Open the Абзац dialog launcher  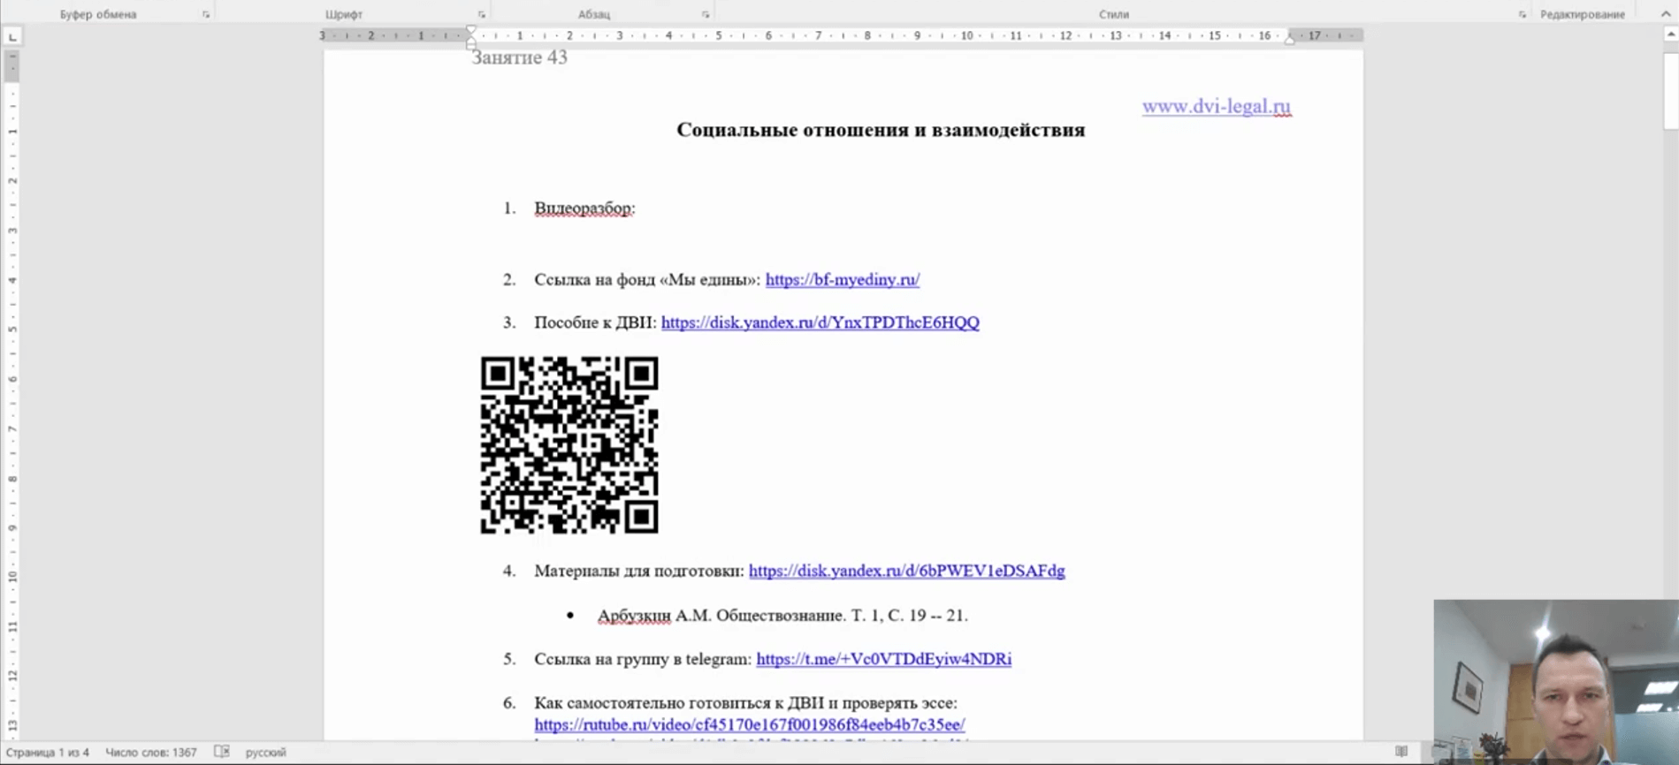point(706,14)
